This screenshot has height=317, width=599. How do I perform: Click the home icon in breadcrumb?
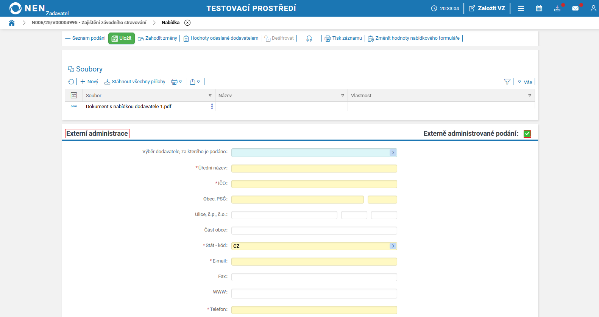[12, 23]
